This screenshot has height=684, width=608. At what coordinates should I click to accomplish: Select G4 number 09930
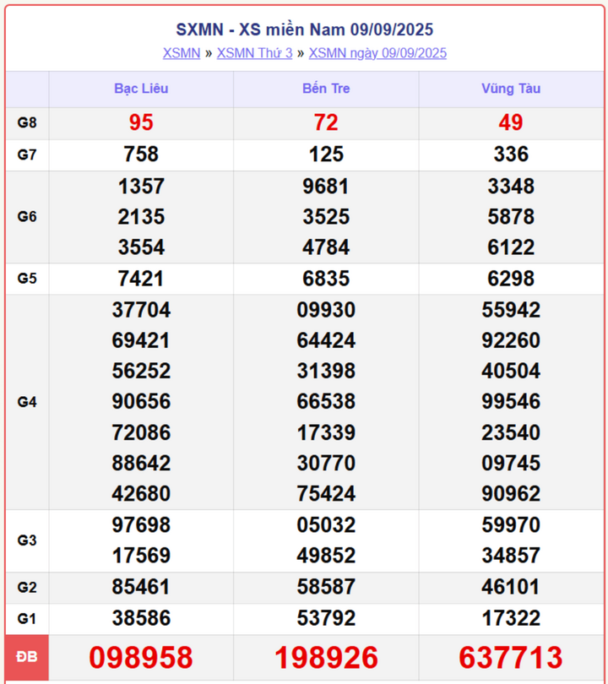coord(326,310)
